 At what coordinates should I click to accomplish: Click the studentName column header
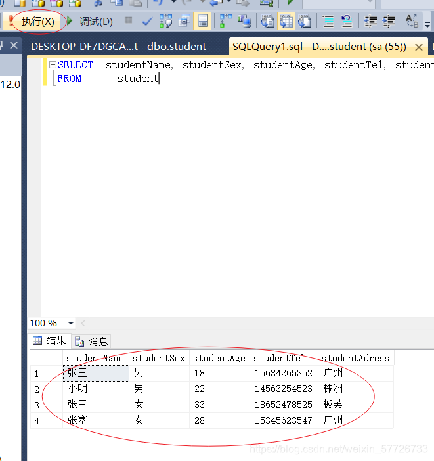point(96,358)
